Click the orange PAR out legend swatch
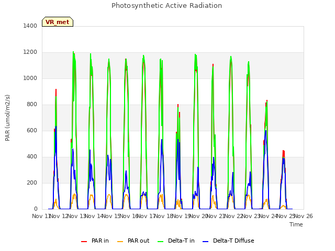The height and width of the screenshot is (251, 335). tap(120, 242)
